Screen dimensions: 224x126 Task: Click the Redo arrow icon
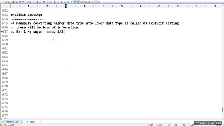click(48, 2)
